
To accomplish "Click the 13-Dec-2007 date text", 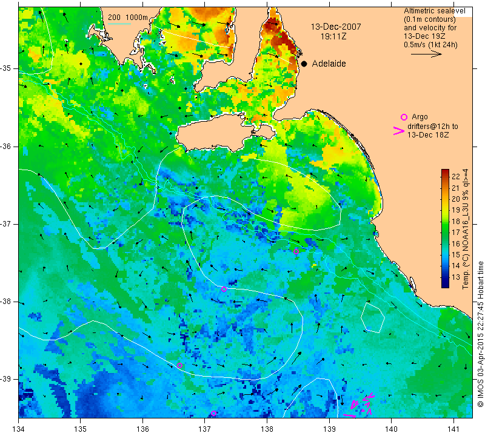I will pos(336,27).
